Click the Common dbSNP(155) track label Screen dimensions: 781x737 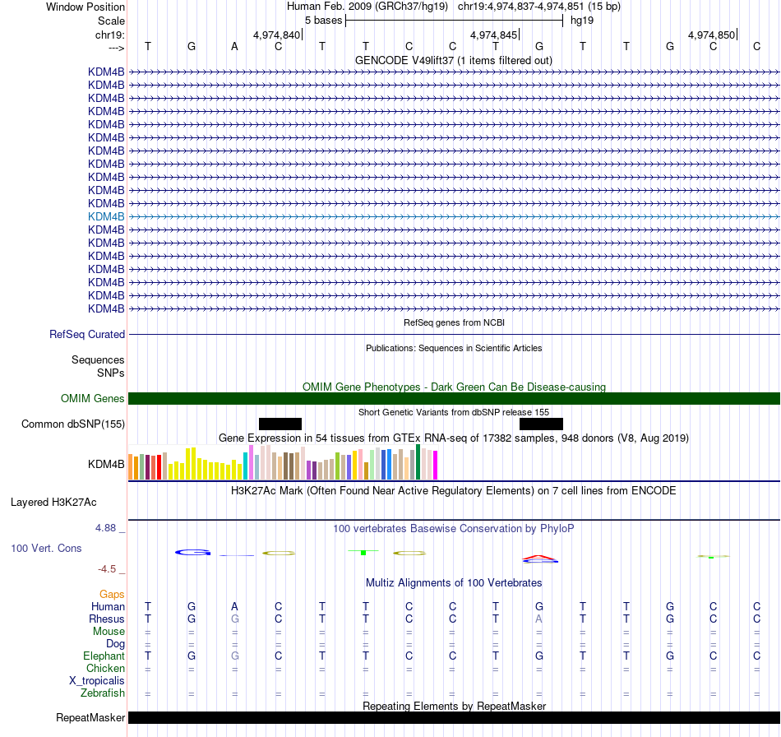[x=73, y=424]
